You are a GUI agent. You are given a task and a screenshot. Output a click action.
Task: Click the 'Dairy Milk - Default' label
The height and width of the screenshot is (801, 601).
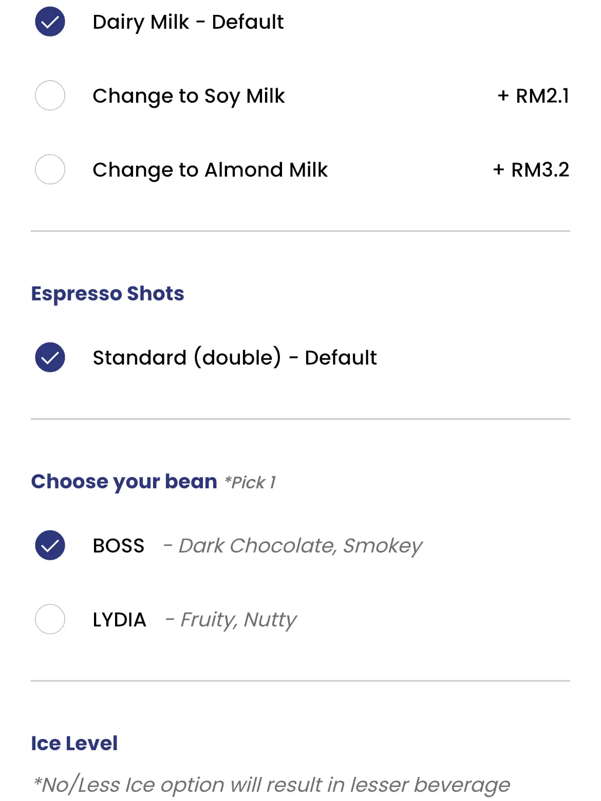[x=188, y=22]
